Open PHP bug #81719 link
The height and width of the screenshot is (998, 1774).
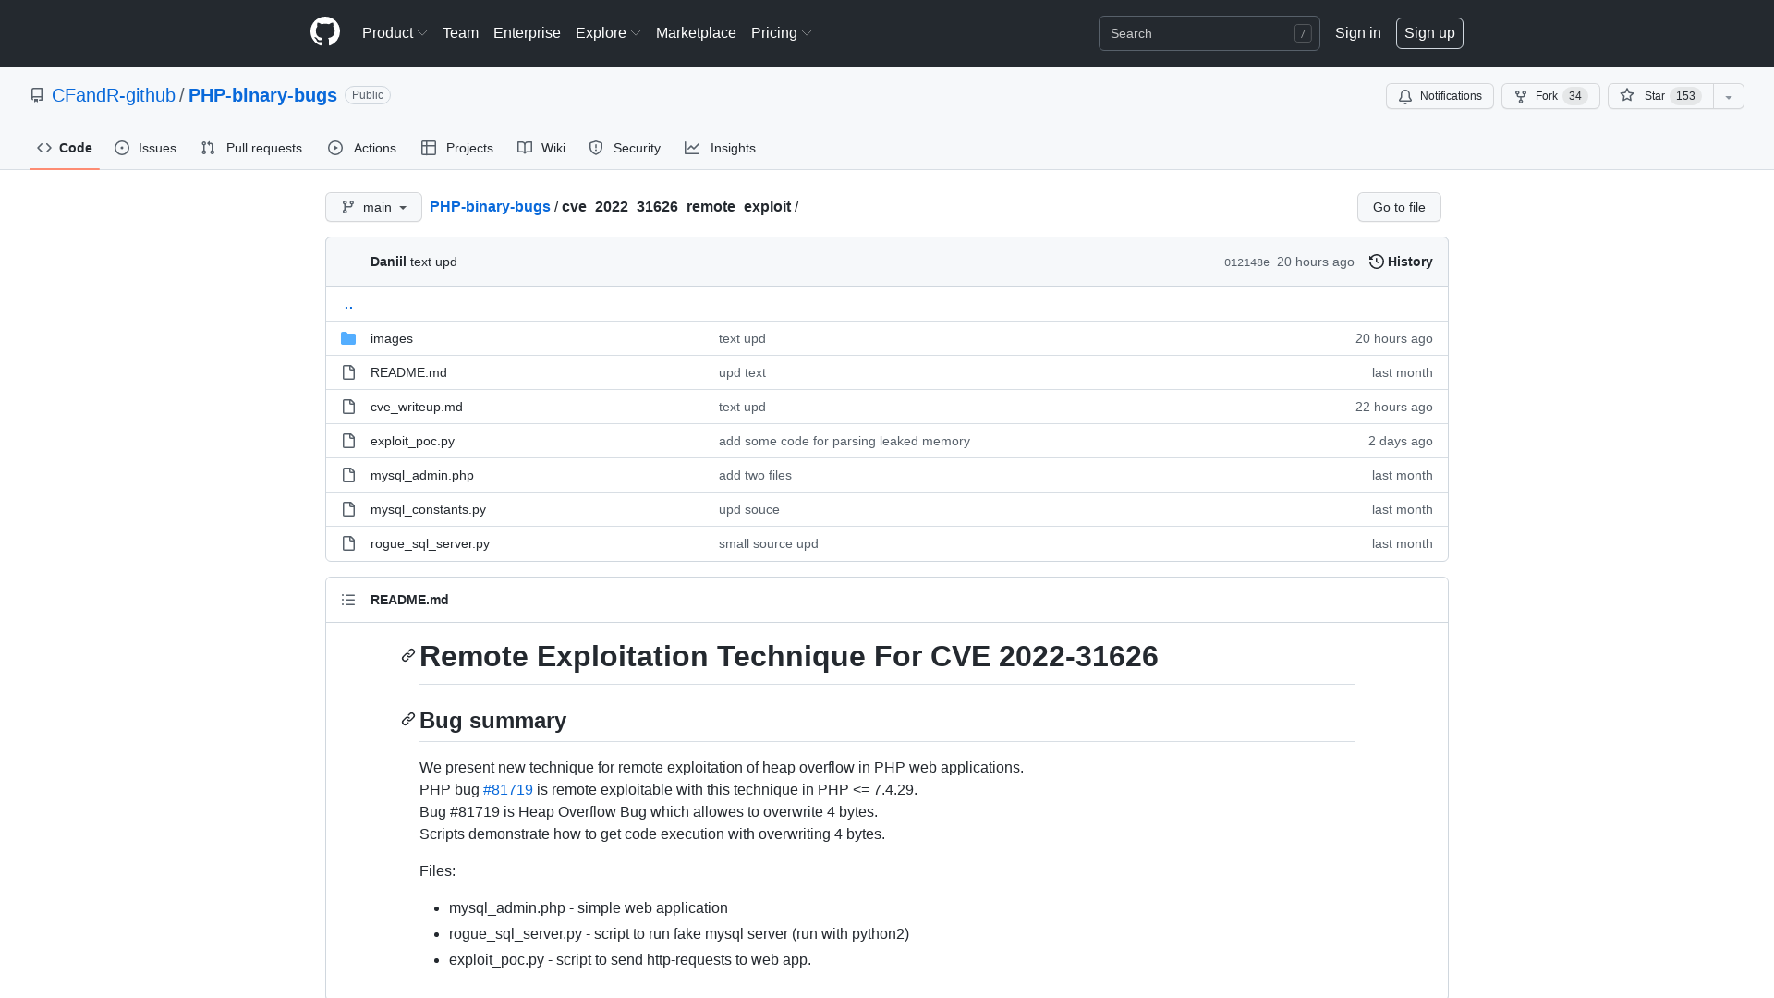508,789
